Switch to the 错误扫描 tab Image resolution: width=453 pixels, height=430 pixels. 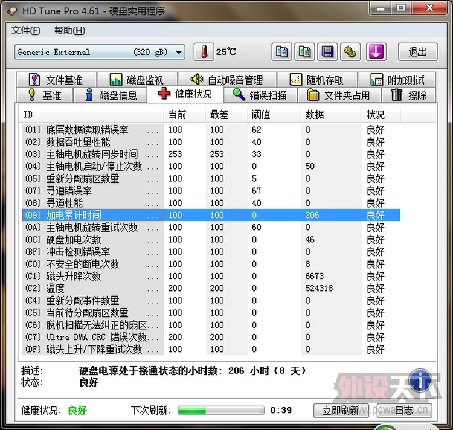pos(260,95)
